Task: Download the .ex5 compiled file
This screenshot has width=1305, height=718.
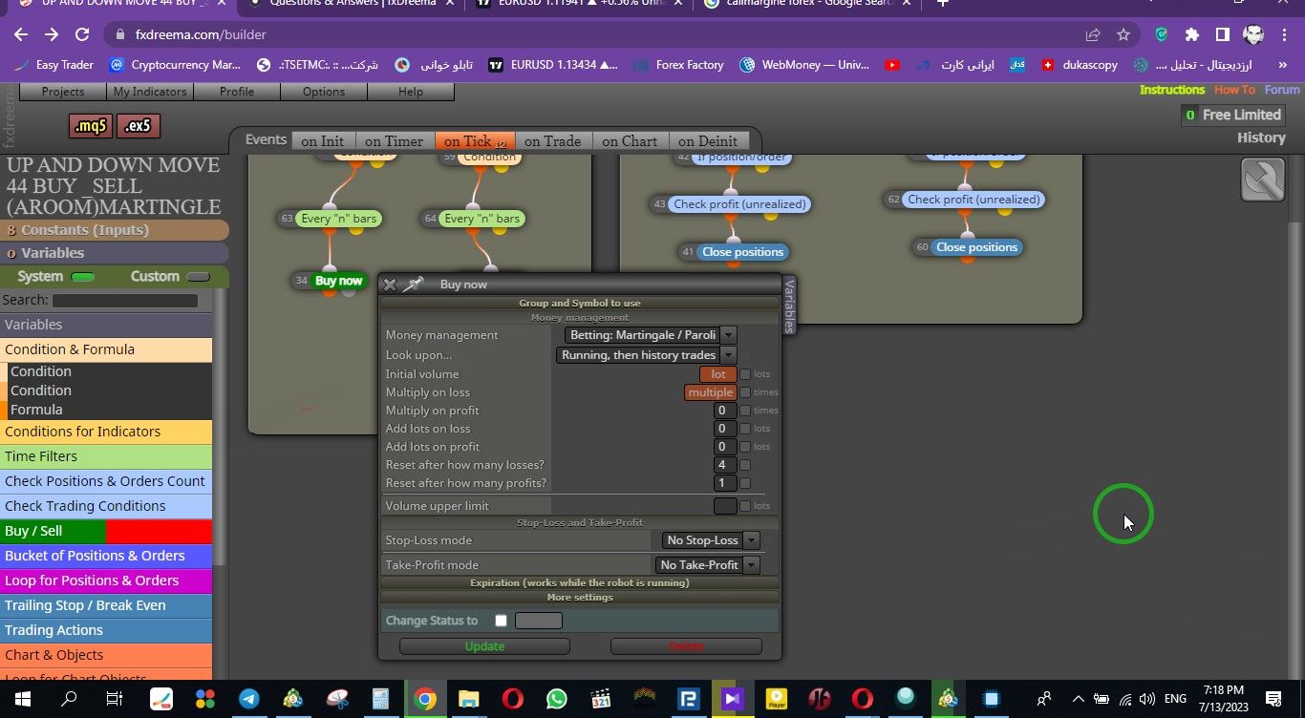Action: [139, 125]
